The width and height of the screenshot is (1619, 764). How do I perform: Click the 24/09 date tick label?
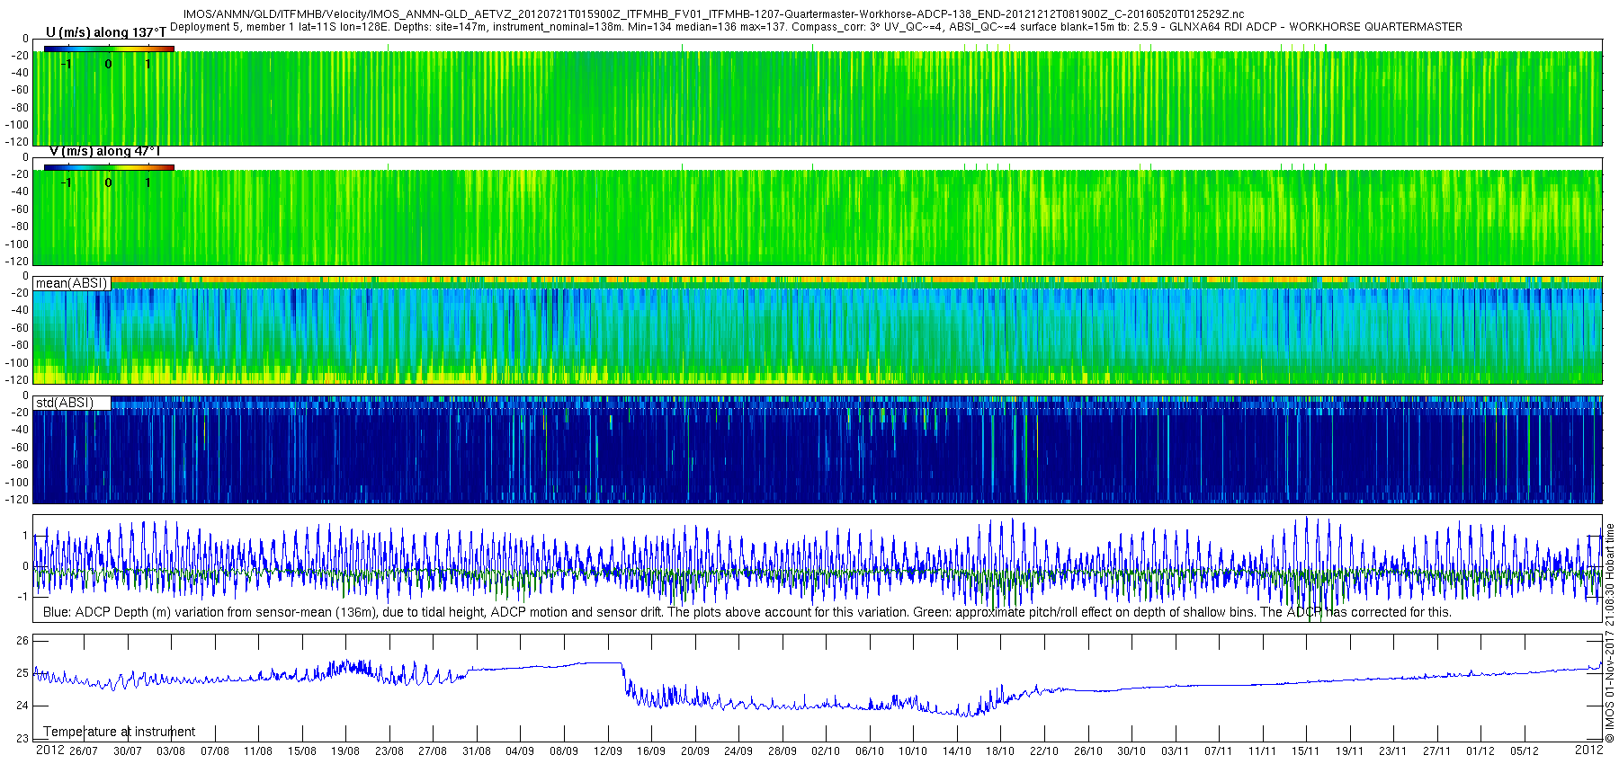tap(738, 751)
